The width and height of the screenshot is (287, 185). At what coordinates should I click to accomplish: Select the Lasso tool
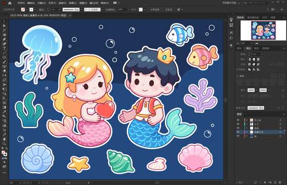click(4, 35)
